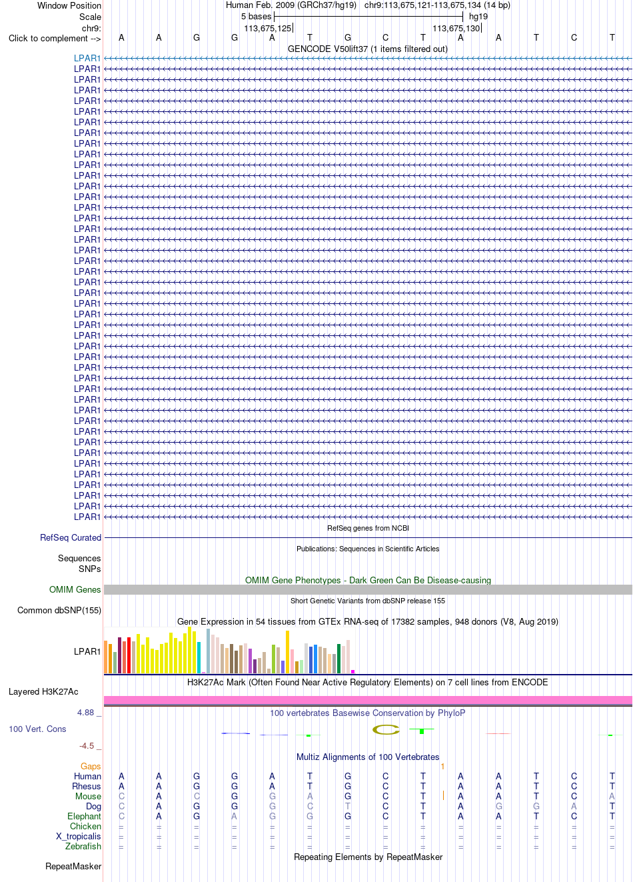
Task: Click the 'RefSeq genes from NCBI' title
Action: point(368,528)
